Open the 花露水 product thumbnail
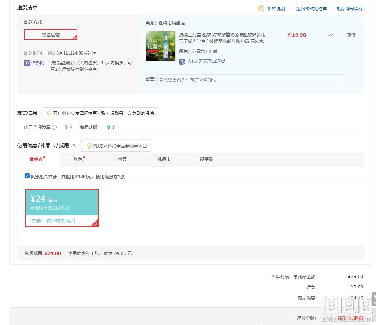Image resolution: width=376 pixels, height=325 pixels. [160, 46]
